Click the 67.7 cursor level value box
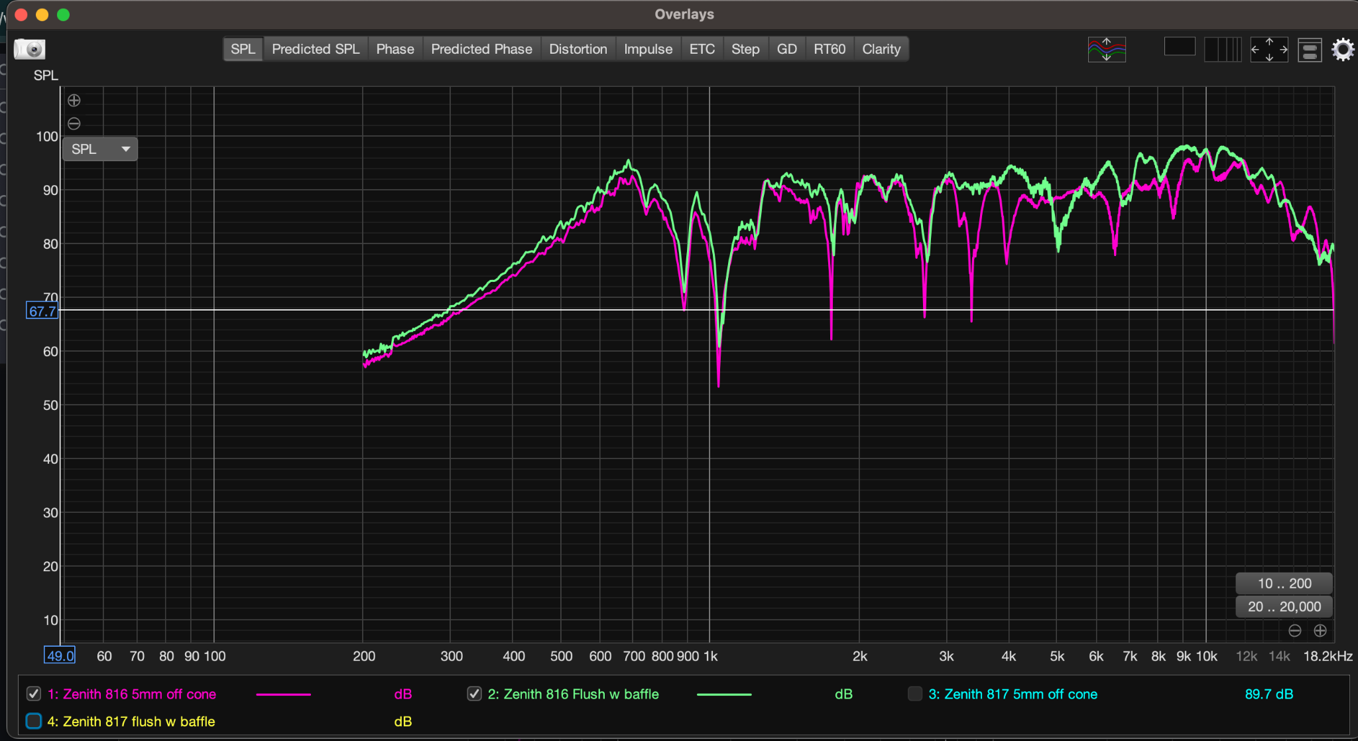 (x=42, y=310)
